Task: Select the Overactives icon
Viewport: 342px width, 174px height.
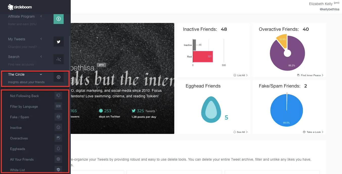Action: coord(58,138)
